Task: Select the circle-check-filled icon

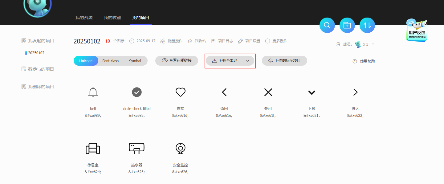Action: pyautogui.click(x=136, y=92)
